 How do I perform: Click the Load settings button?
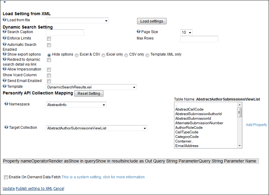(x=152, y=21)
